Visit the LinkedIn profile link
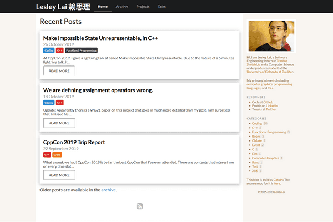The height and width of the screenshot is (222, 333). [x=272, y=105]
